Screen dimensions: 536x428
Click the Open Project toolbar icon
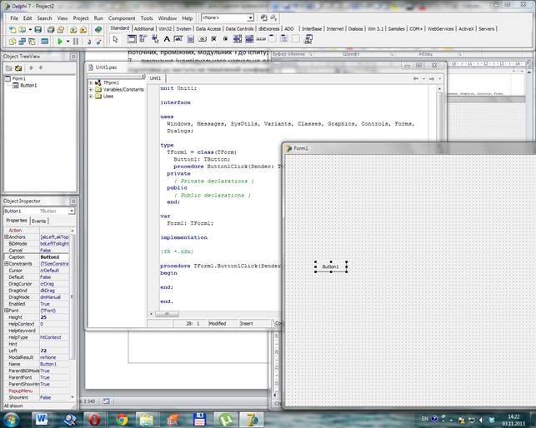click(61, 29)
